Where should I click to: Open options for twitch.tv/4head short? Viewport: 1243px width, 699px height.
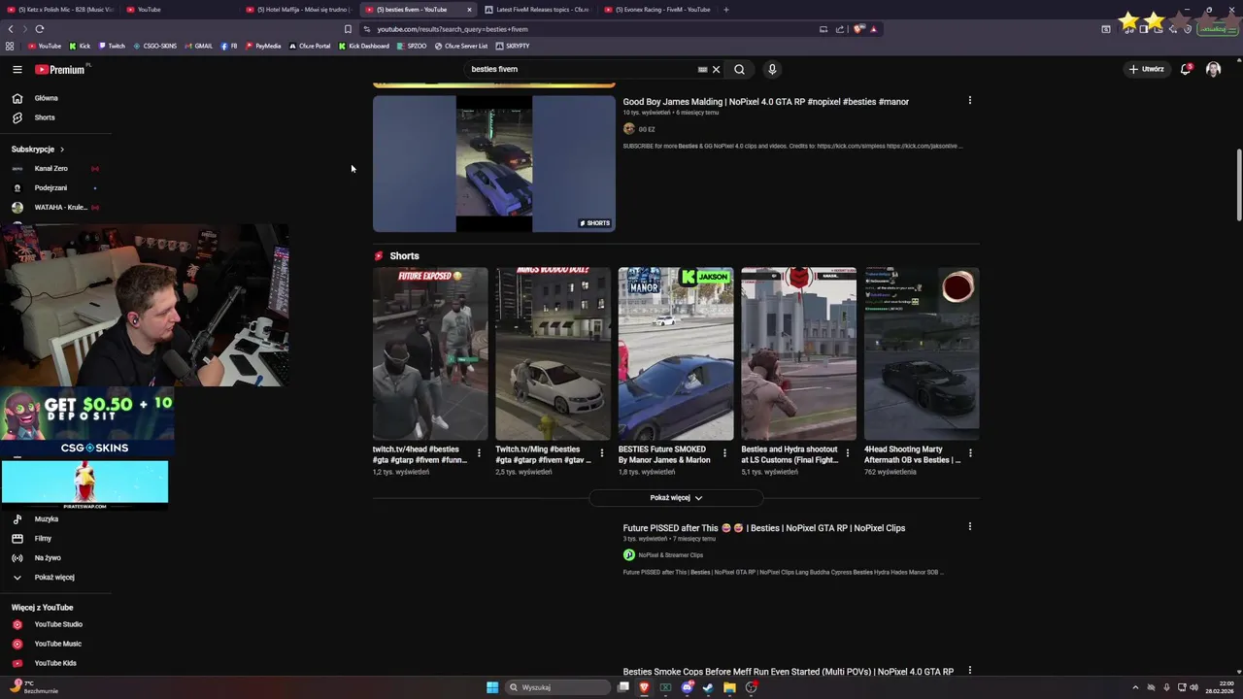point(479,453)
